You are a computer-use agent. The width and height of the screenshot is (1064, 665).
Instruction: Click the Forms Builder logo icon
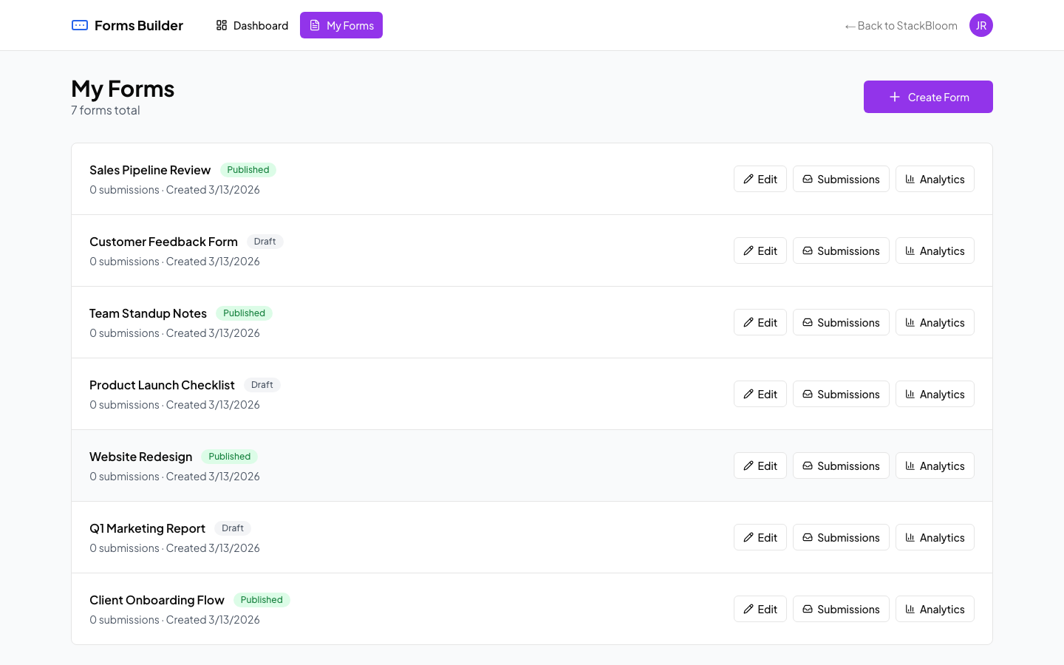tap(79, 24)
